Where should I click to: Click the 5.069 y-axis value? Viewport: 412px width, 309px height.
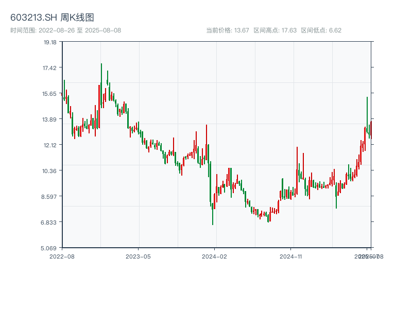[48, 248]
